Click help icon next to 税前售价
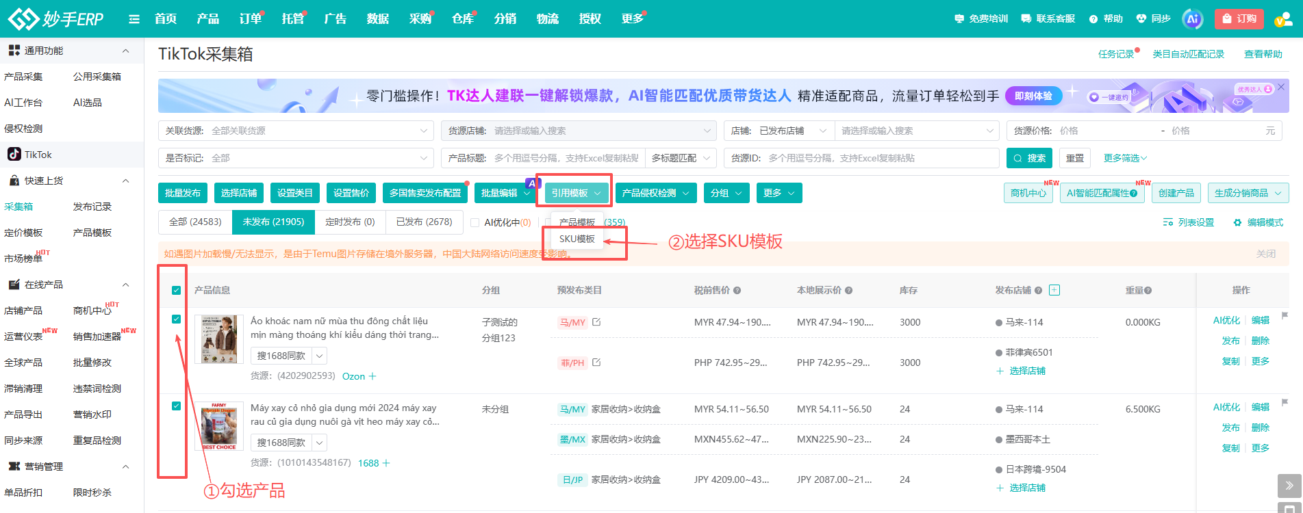The width and height of the screenshot is (1303, 513). tap(737, 291)
